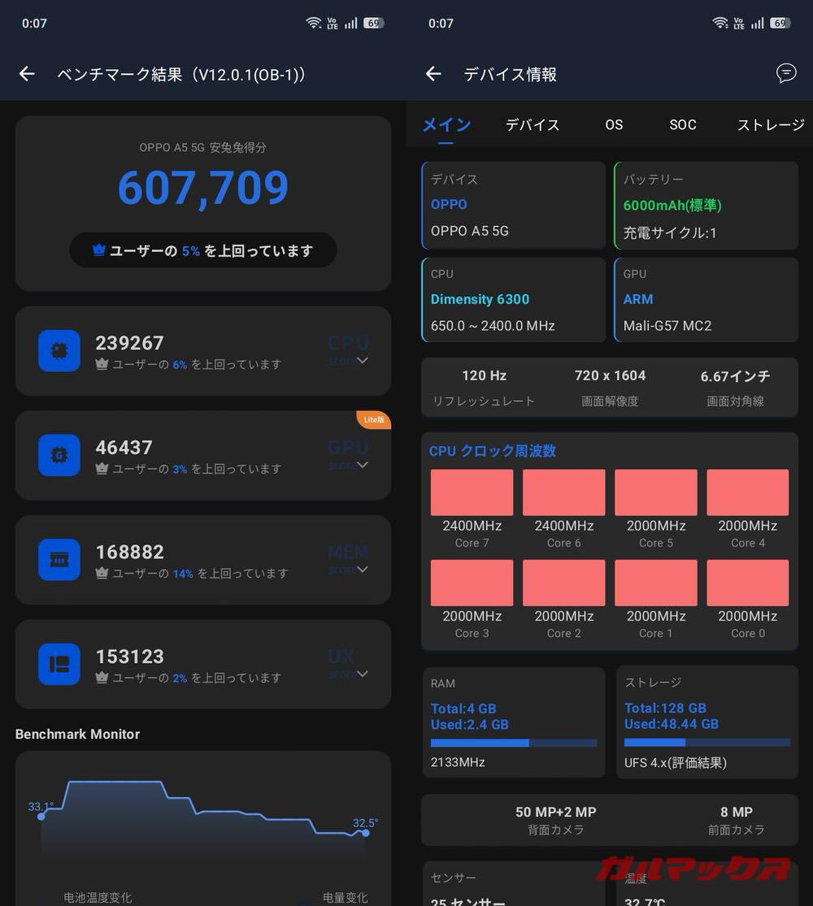
Task: Tap the total score 607,709
Action: (203, 188)
